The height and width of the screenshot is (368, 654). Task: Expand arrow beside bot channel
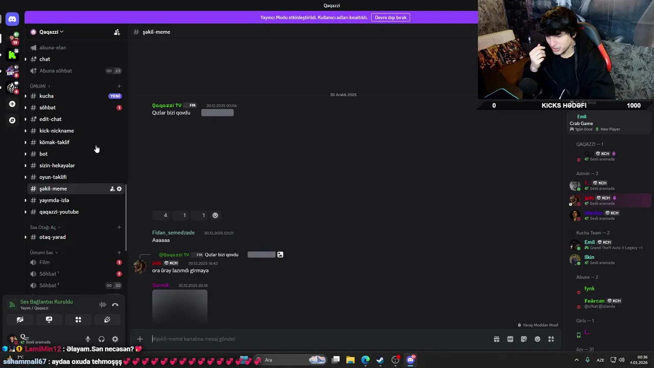(x=26, y=154)
